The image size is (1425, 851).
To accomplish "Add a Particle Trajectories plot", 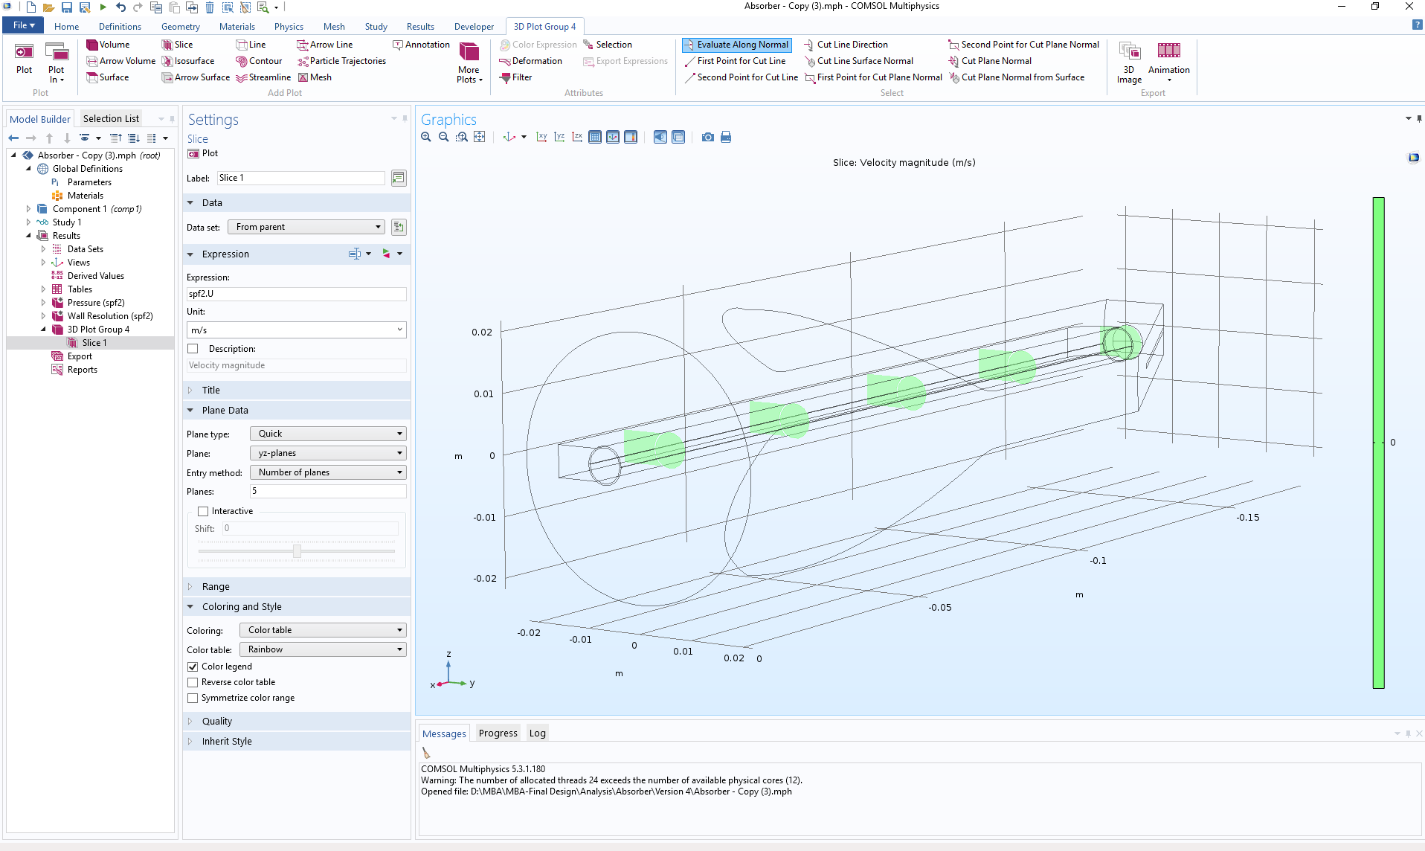I will click(341, 61).
